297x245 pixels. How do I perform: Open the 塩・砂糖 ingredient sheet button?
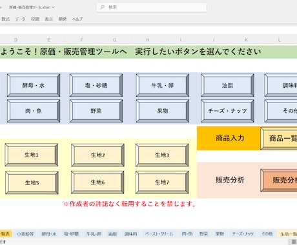point(96,85)
